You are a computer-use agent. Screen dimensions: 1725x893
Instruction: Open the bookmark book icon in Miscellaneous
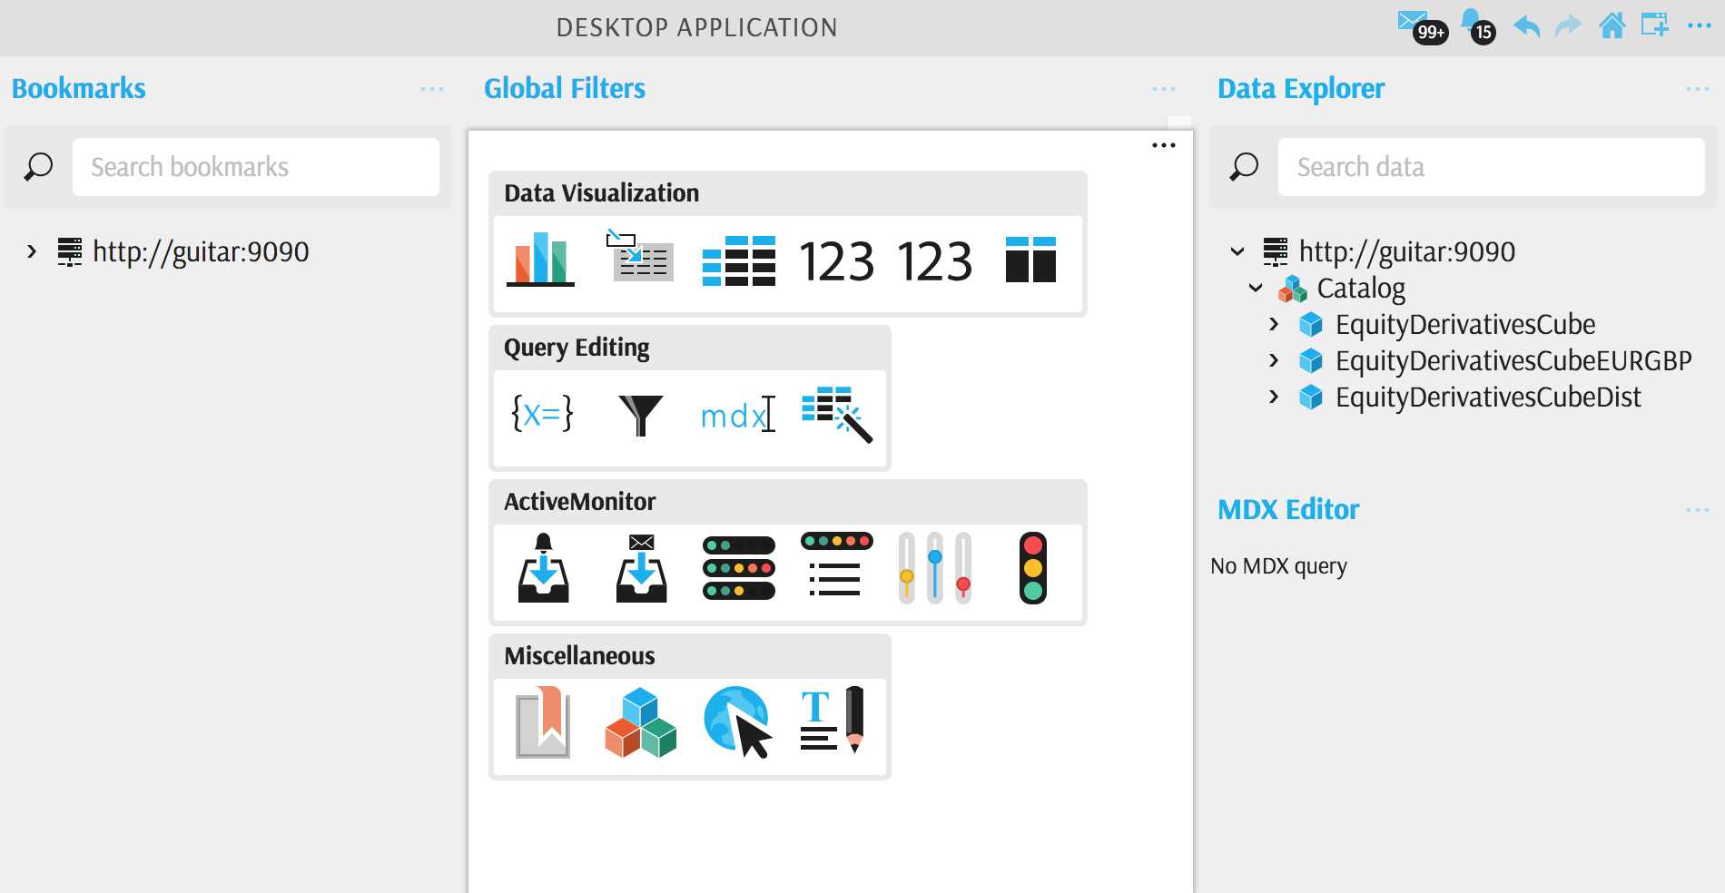point(543,722)
